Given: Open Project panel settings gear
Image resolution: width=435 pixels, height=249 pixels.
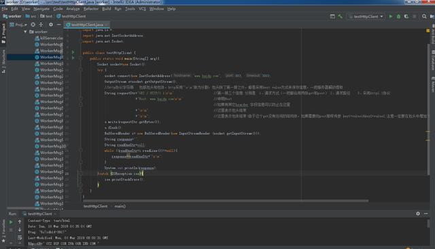Looking at the screenshot, I should 51,24.
